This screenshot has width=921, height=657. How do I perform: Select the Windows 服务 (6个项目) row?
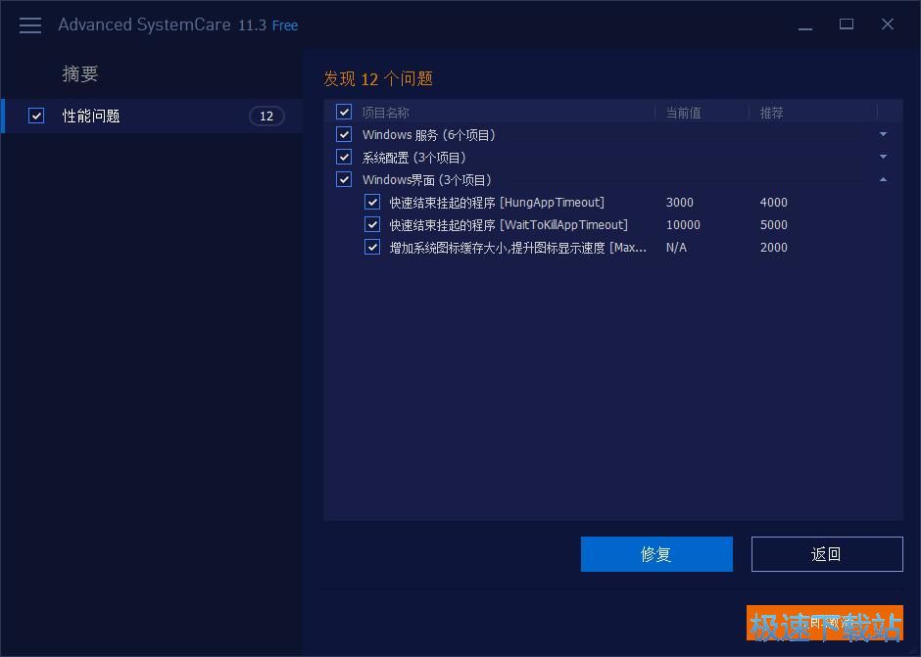click(613, 134)
